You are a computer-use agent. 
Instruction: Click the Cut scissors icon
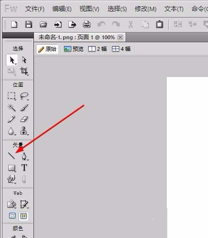[x=130, y=25]
